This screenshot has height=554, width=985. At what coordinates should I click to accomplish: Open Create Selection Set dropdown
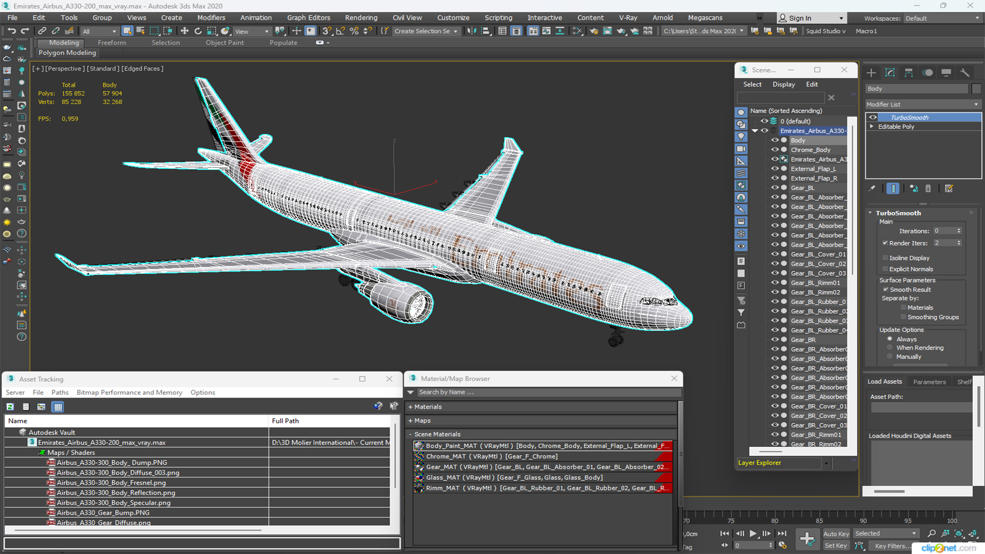(x=426, y=31)
